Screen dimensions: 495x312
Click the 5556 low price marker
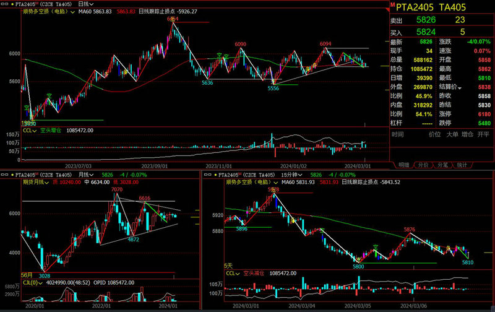point(273,89)
